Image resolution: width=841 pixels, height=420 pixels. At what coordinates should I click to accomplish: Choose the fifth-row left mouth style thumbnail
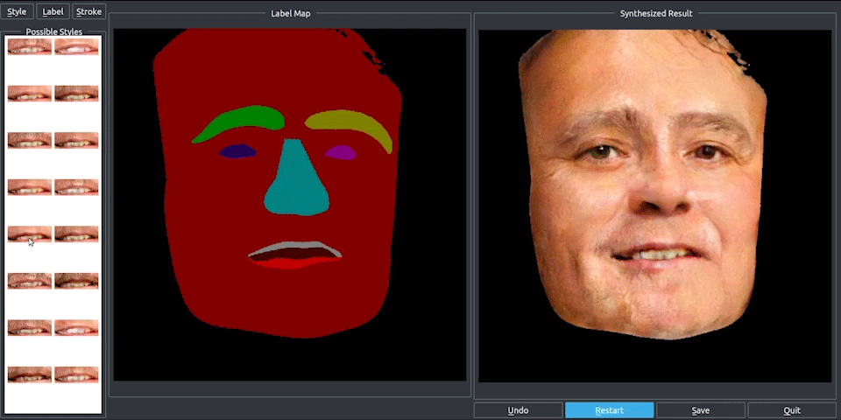(x=30, y=234)
